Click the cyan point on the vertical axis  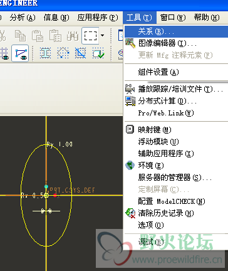pyautogui.click(x=46, y=186)
